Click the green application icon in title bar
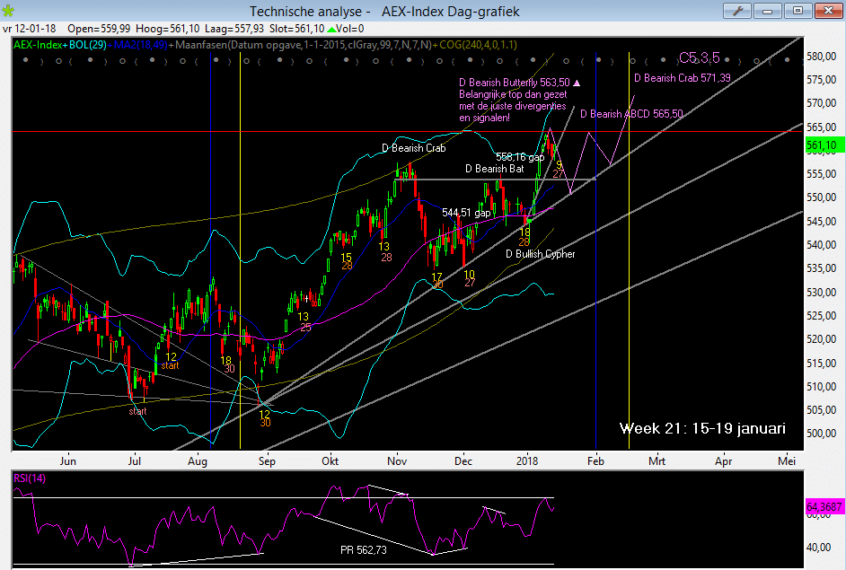The width and height of the screenshot is (846, 570). click(x=9, y=12)
